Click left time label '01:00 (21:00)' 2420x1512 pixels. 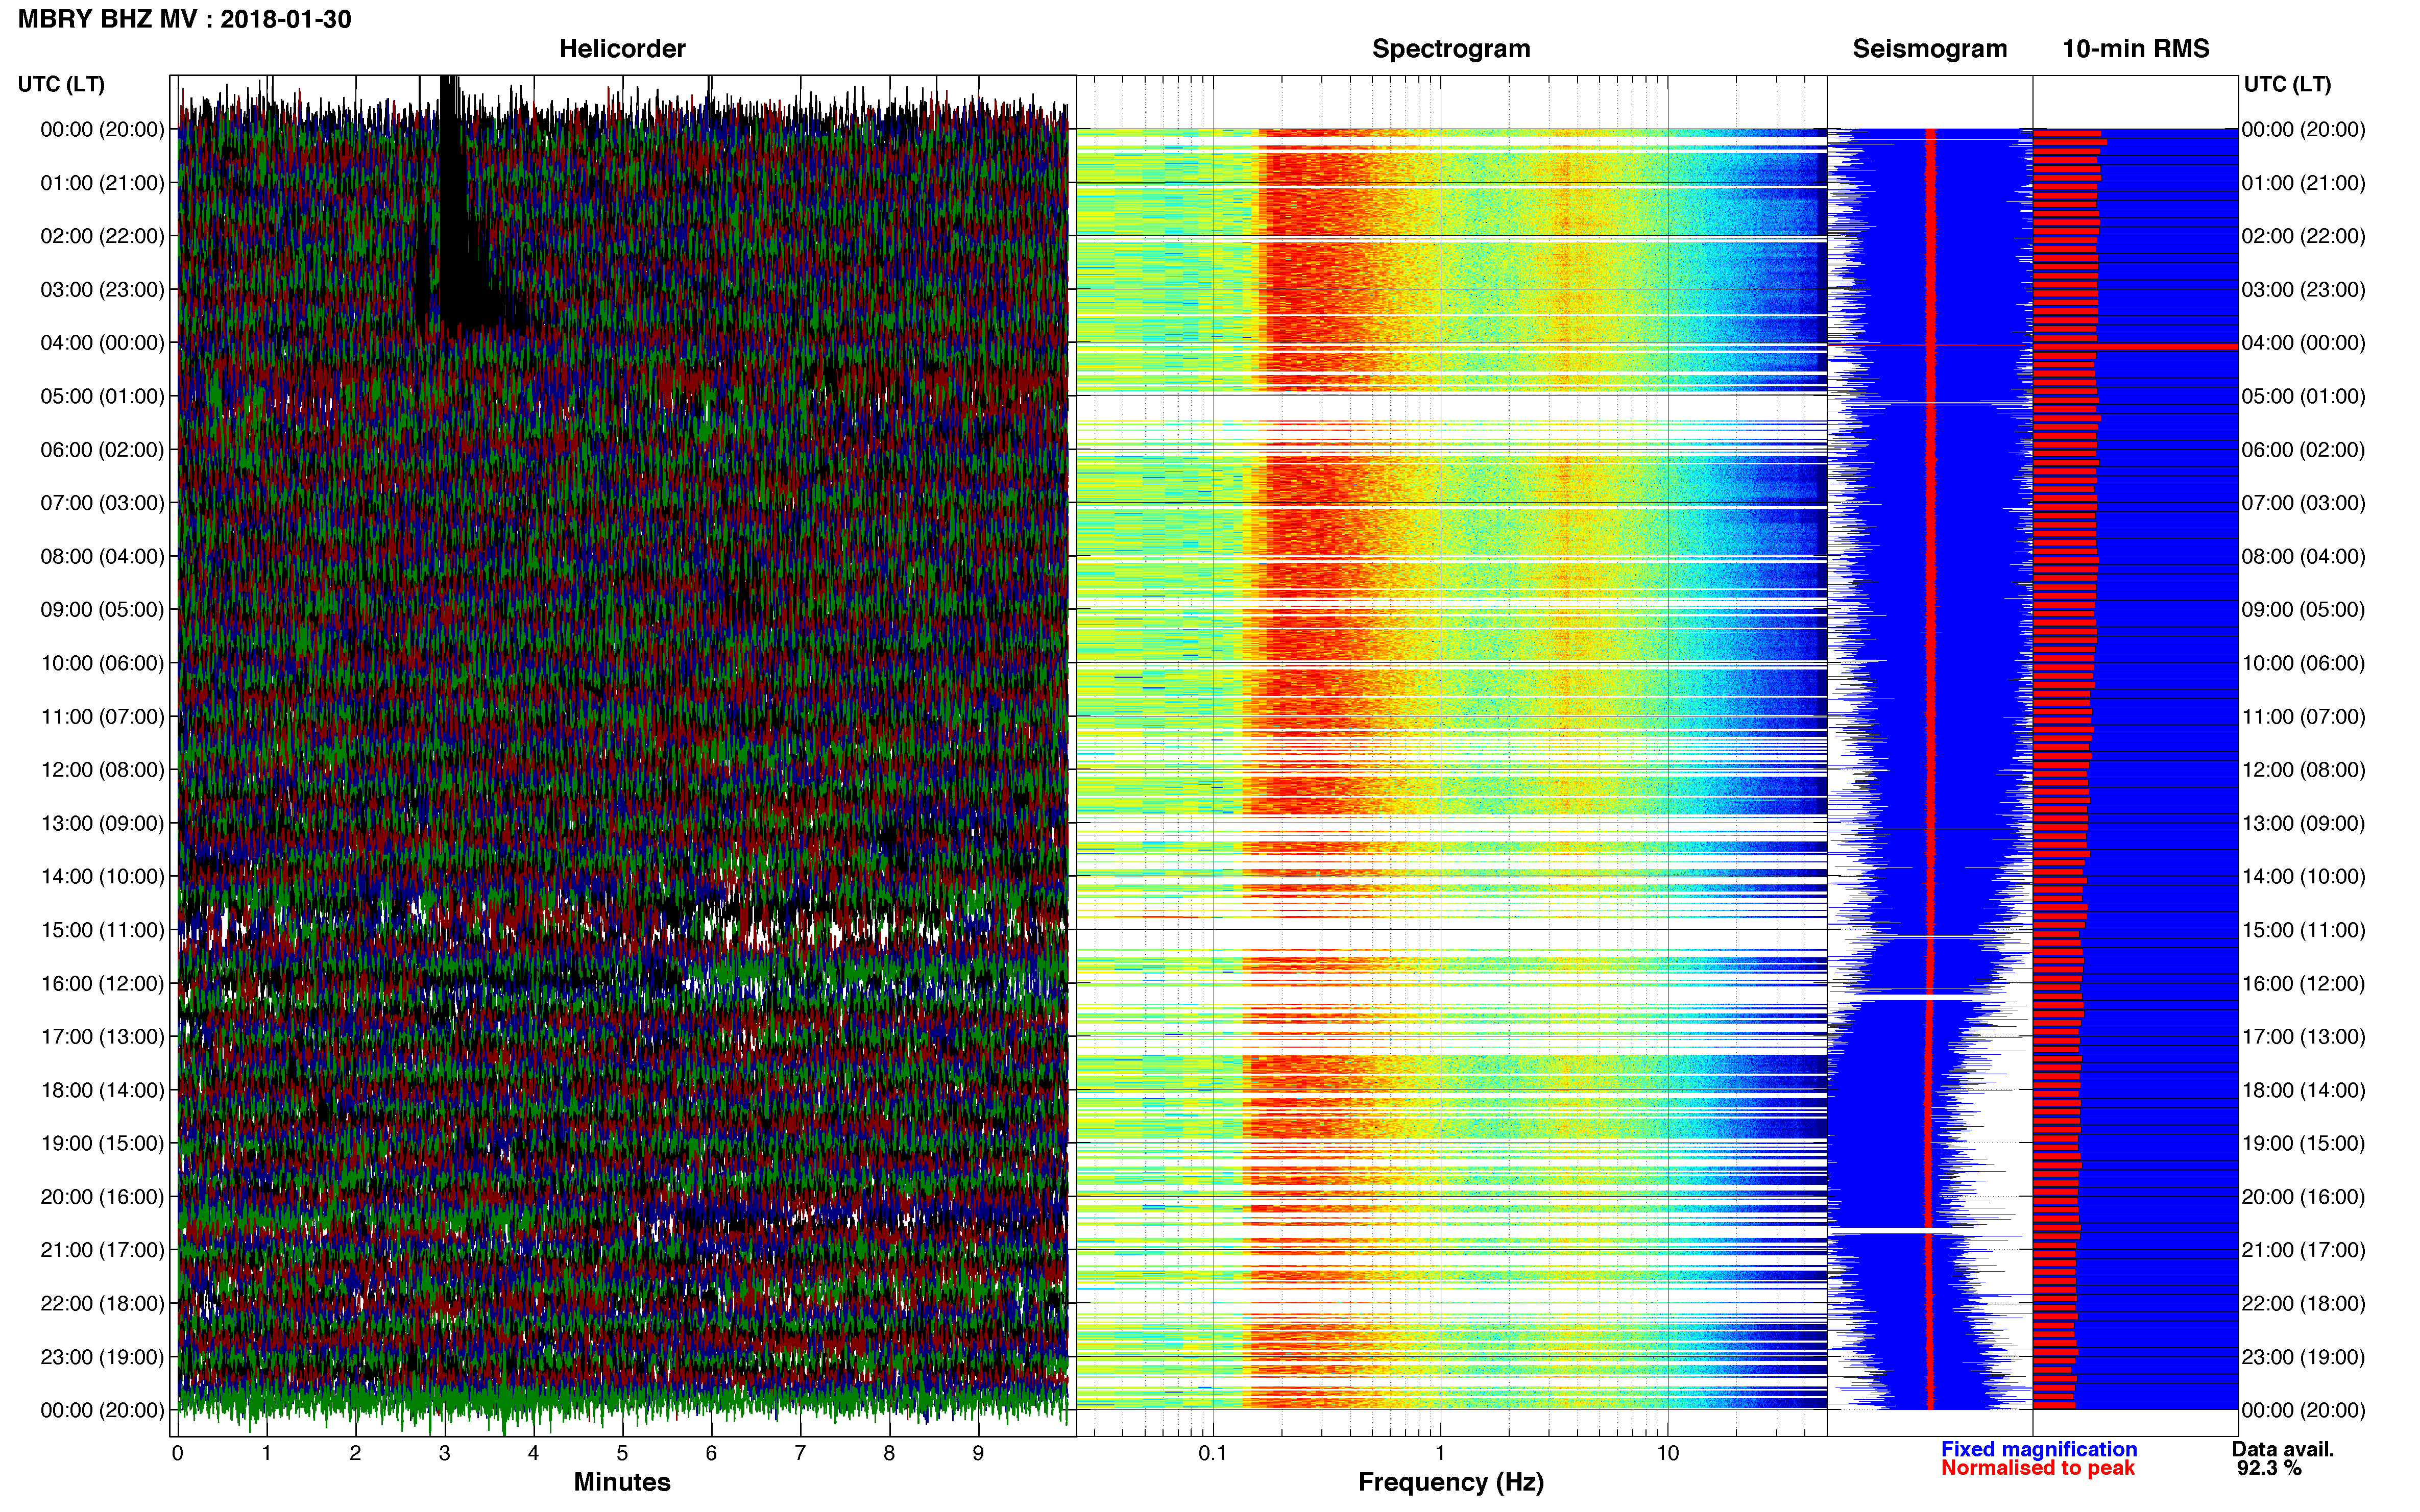pos(102,183)
